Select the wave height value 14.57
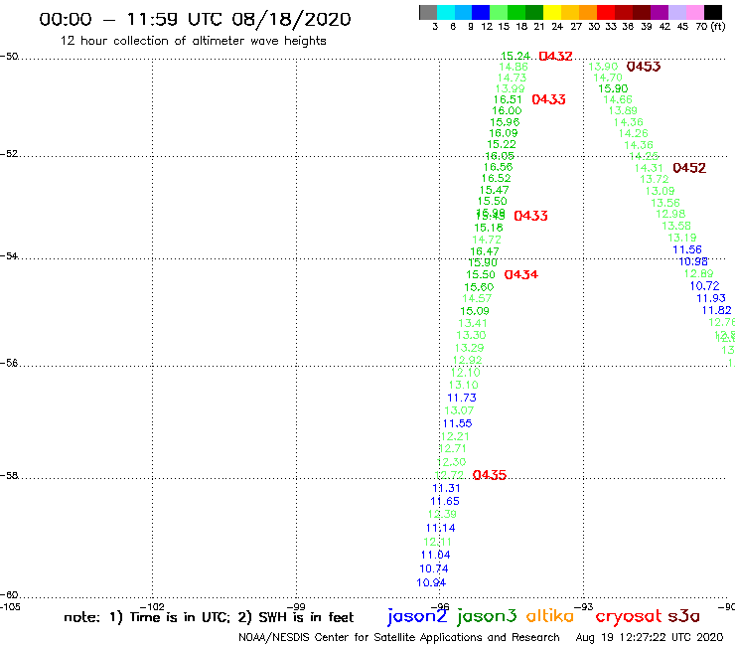Image resolution: width=735 pixels, height=646 pixels. (x=477, y=298)
